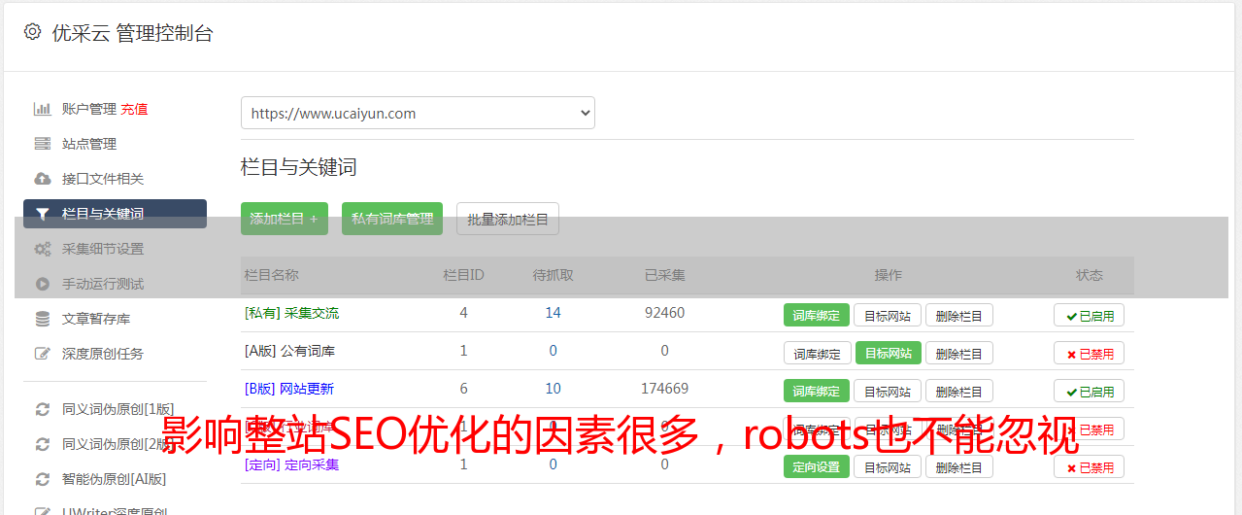1242x515 pixels.
Task: Click 目标网站 for the 网站更新 row
Action: 889,391
